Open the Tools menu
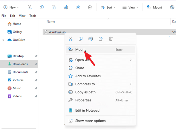The height and width of the screenshot is (133, 176). (x=33, y=16)
